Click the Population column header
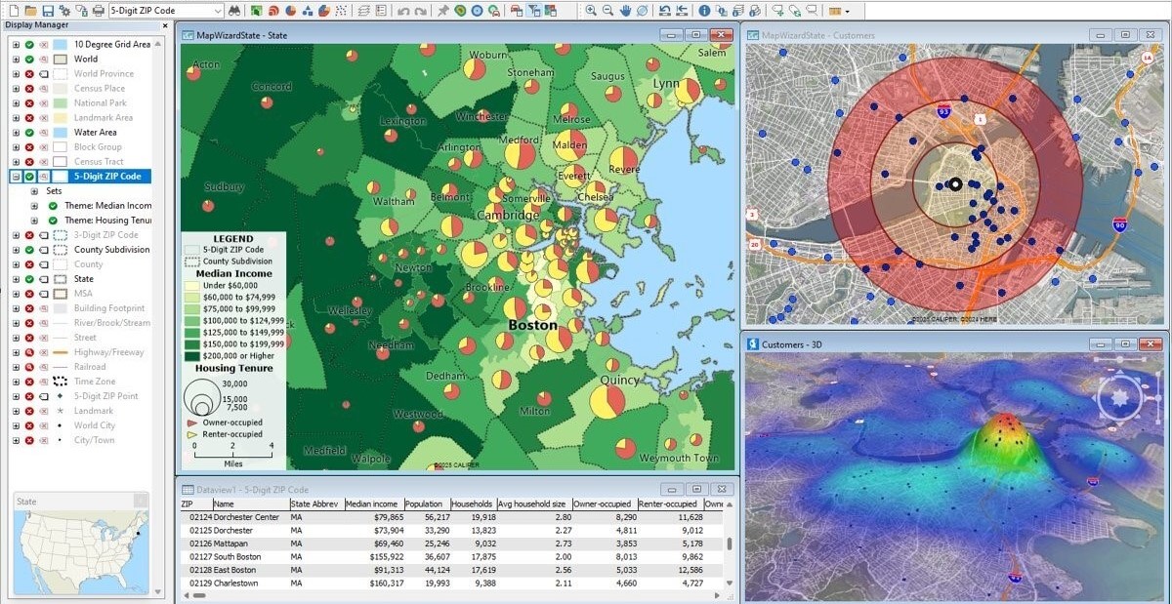 tap(423, 504)
